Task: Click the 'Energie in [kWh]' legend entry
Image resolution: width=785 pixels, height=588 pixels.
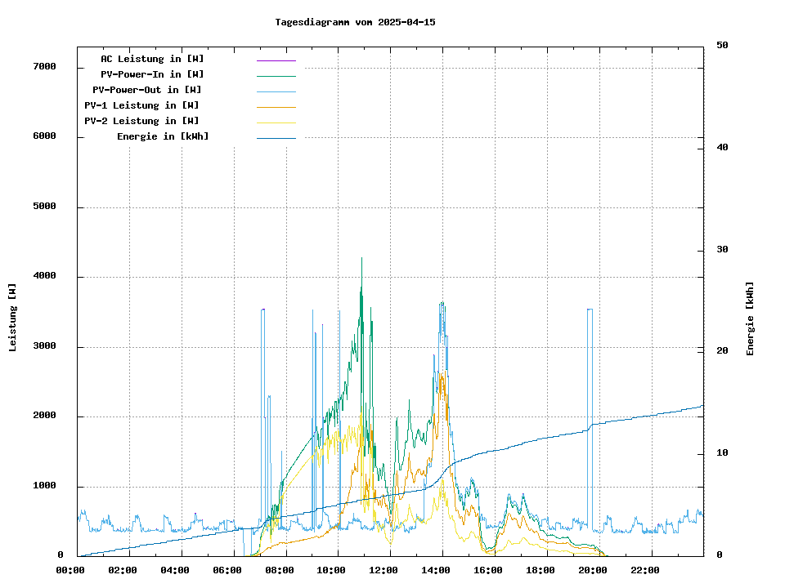Action: coord(163,136)
